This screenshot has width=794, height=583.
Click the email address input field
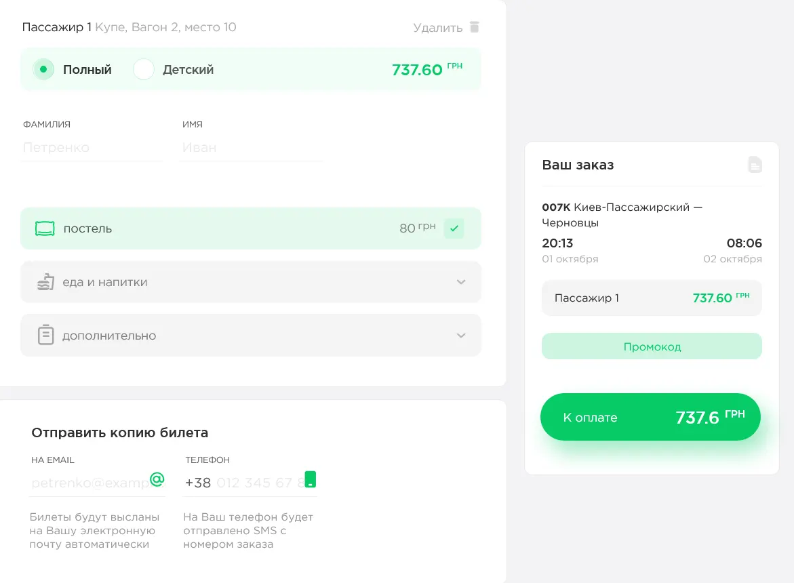coord(97,483)
